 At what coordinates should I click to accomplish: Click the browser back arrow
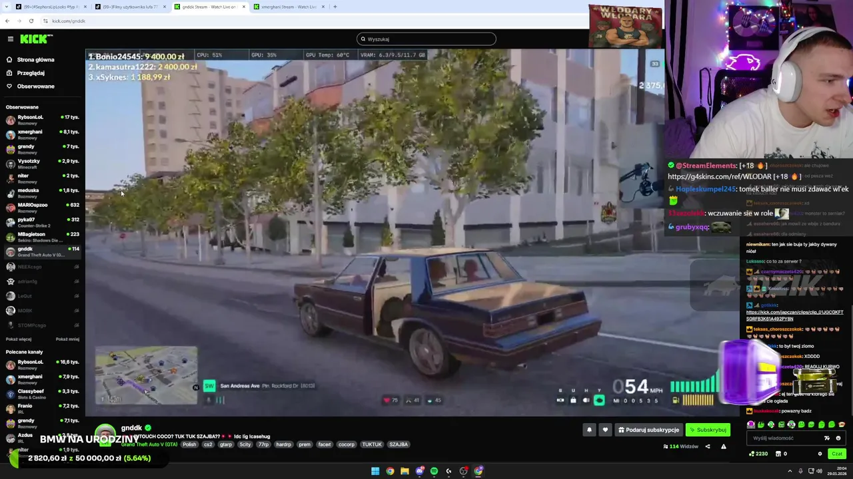point(7,21)
